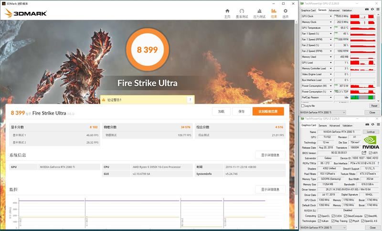Open the Benchmarks (基准测试) nav icon
382x231 pixels.
coord(242,11)
